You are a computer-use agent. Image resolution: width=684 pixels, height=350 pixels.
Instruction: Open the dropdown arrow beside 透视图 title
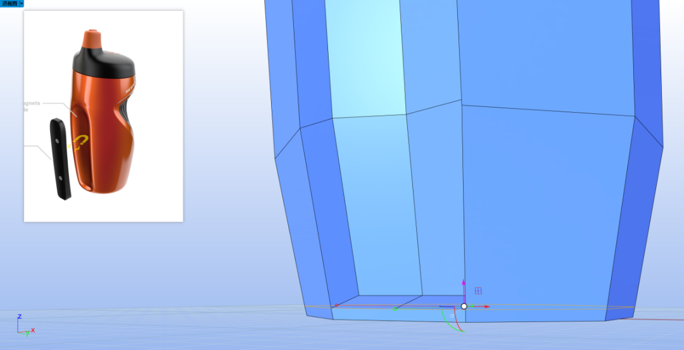pos(22,3)
